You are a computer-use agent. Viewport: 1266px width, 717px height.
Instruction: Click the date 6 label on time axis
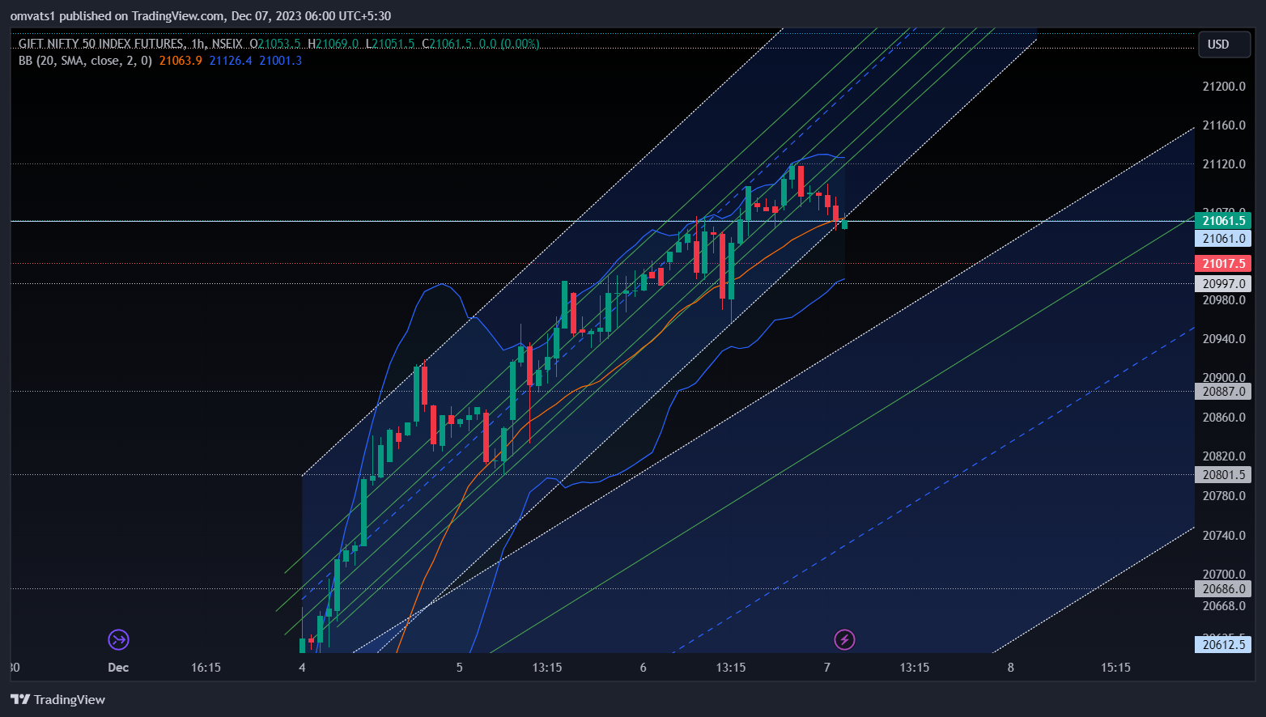[x=644, y=668]
